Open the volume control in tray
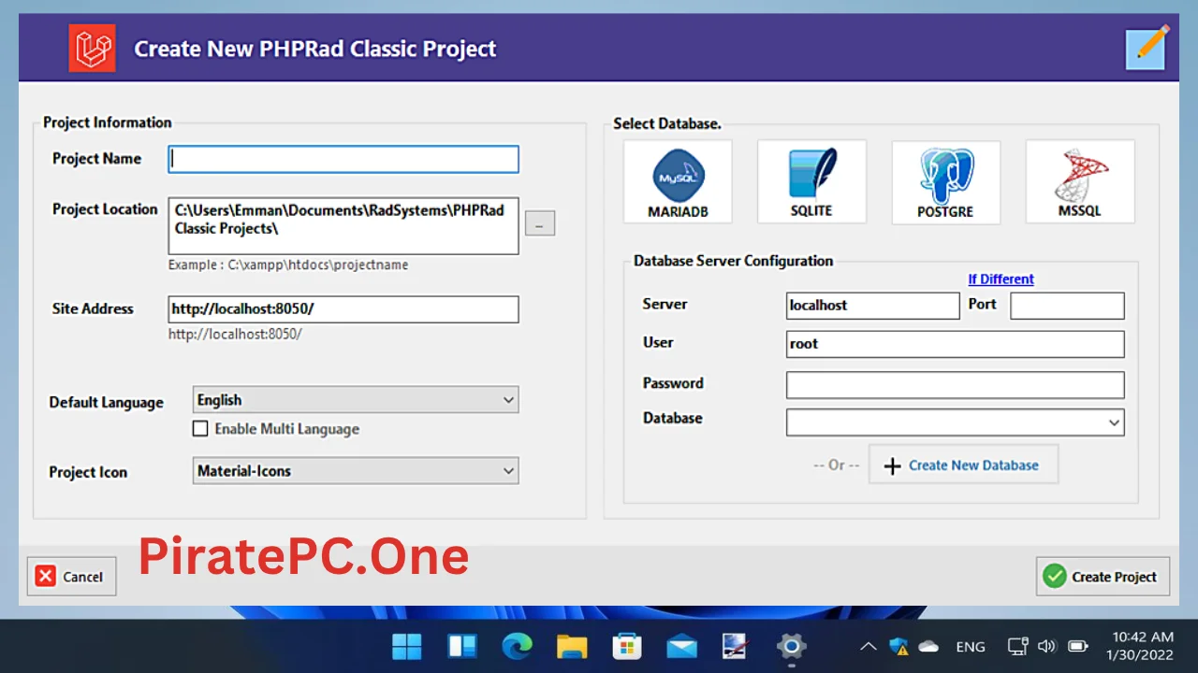The height and width of the screenshot is (673, 1198). tap(1047, 646)
